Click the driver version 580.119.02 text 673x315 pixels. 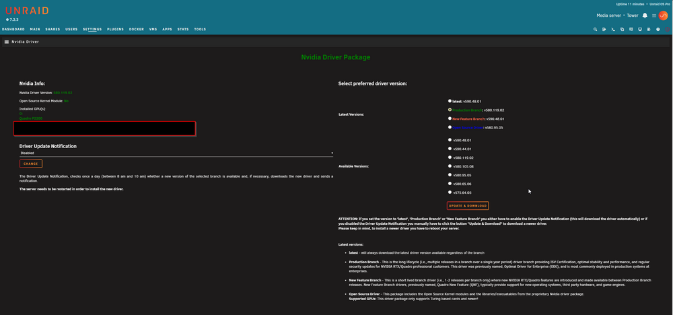tap(63, 93)
